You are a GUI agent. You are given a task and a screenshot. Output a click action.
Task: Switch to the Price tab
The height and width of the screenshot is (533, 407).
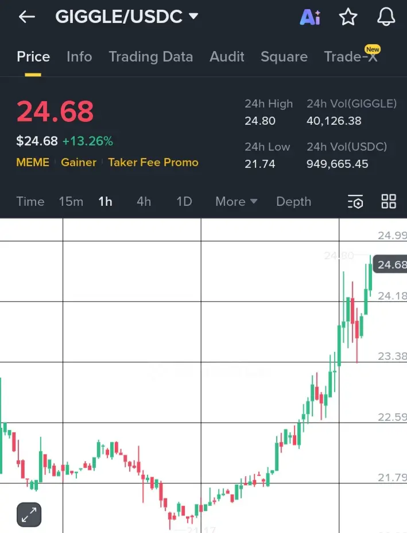(x=33, y=56)
